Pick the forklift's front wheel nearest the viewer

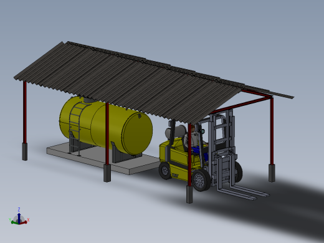(201, 180)
